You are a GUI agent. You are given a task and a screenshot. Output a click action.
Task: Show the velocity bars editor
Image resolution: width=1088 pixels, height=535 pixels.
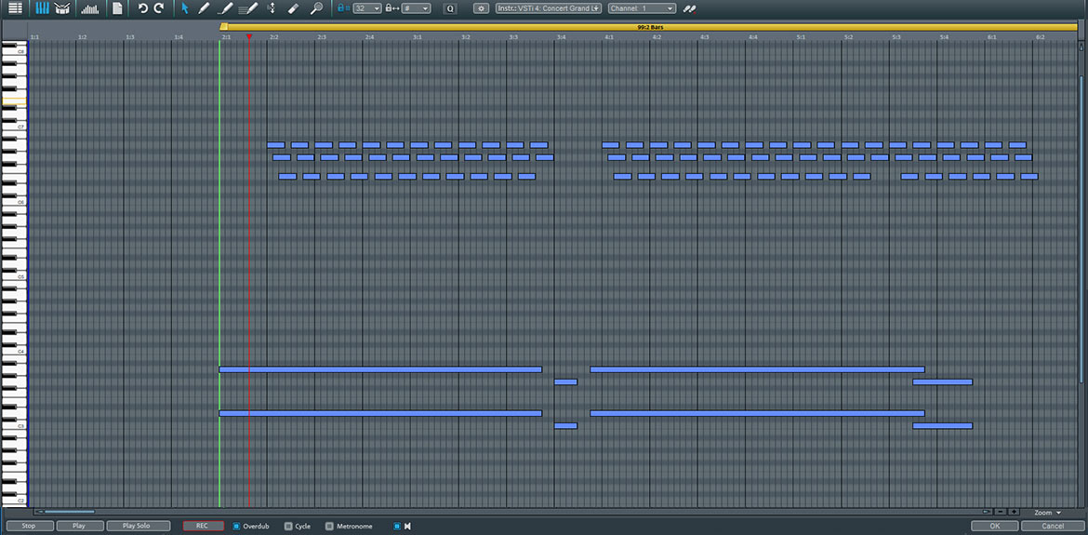(x=89, y=8)
